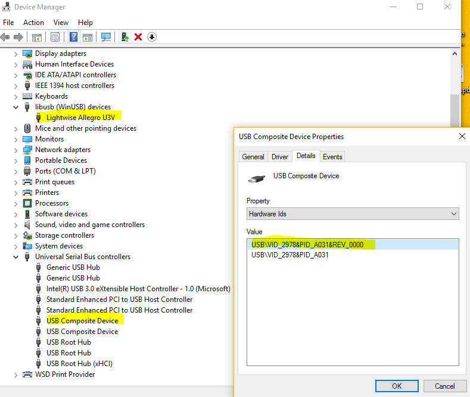Click the Monitors category icon
This screenshot has width=470, height=397.
(27, 139)
